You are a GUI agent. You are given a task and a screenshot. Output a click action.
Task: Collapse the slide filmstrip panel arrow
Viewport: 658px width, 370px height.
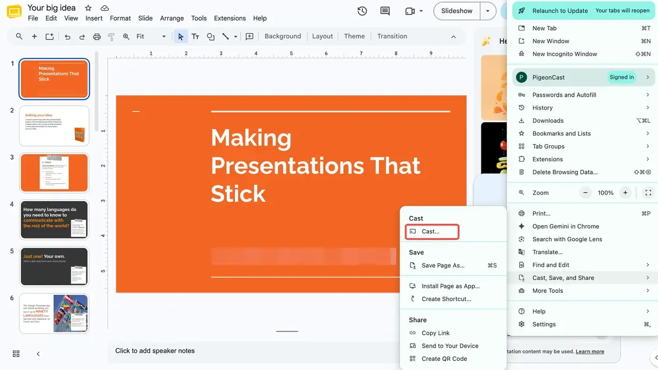tap(38, 353)
